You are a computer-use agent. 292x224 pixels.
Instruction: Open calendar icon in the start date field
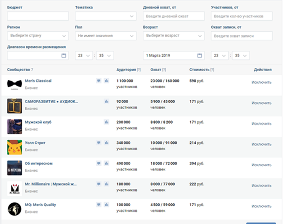(64, 56)
